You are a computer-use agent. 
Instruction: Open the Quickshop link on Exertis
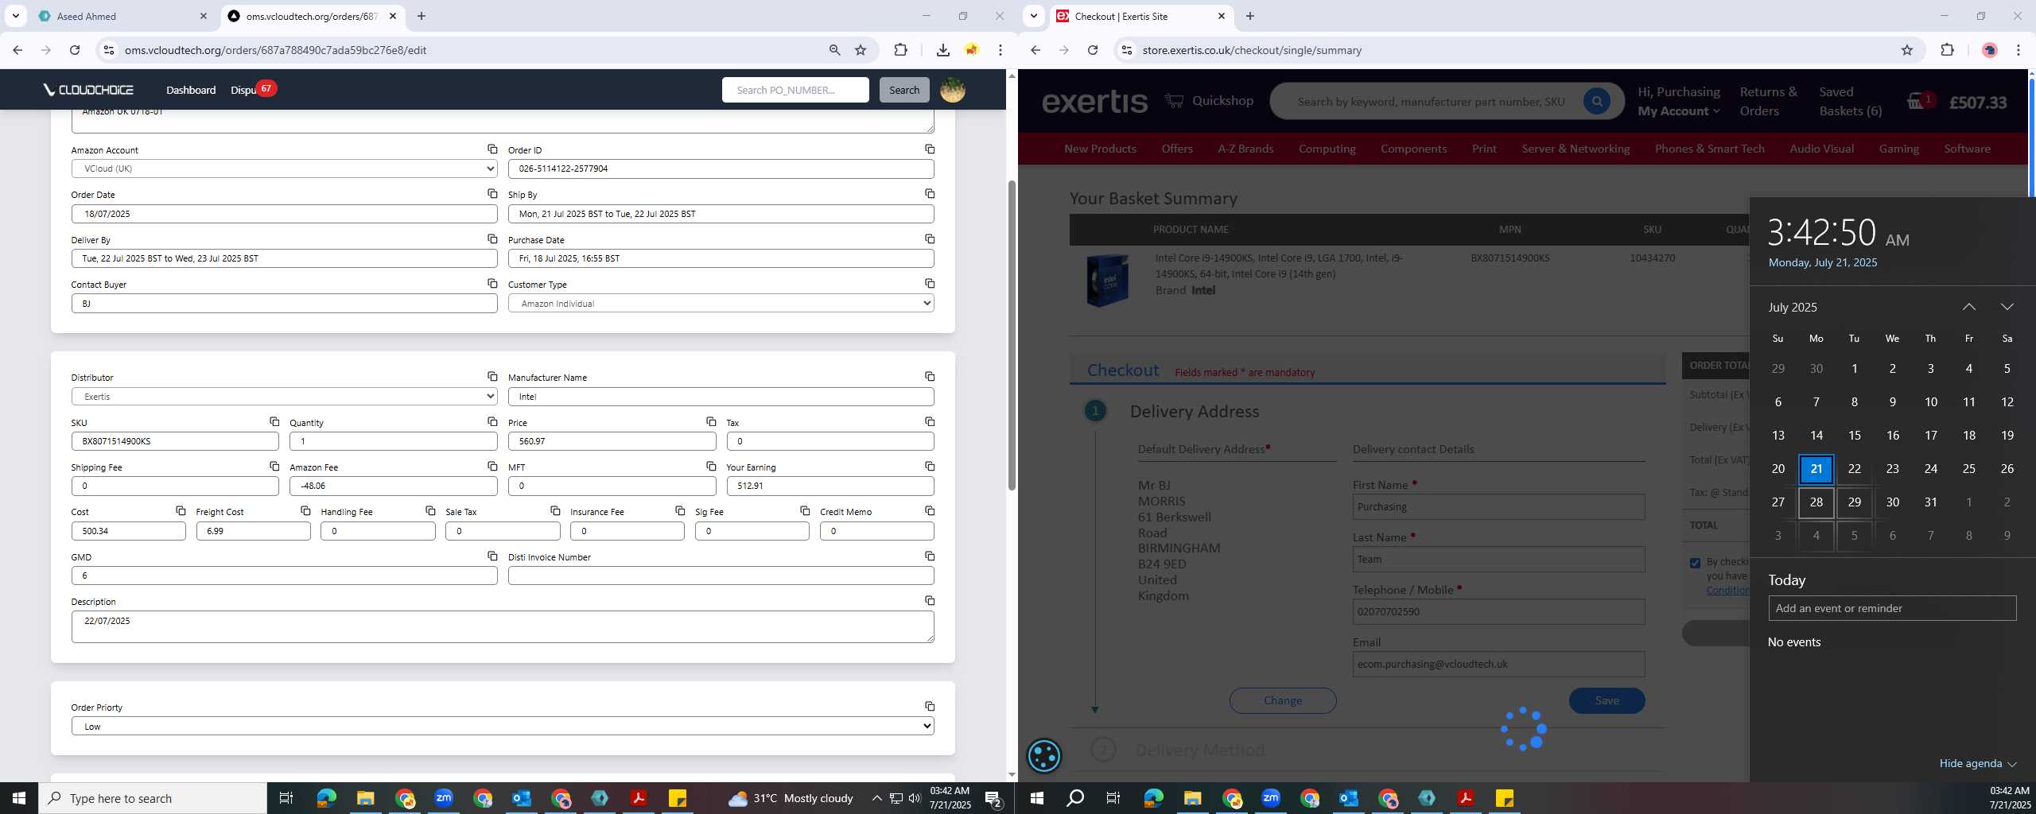(1210, 101)
